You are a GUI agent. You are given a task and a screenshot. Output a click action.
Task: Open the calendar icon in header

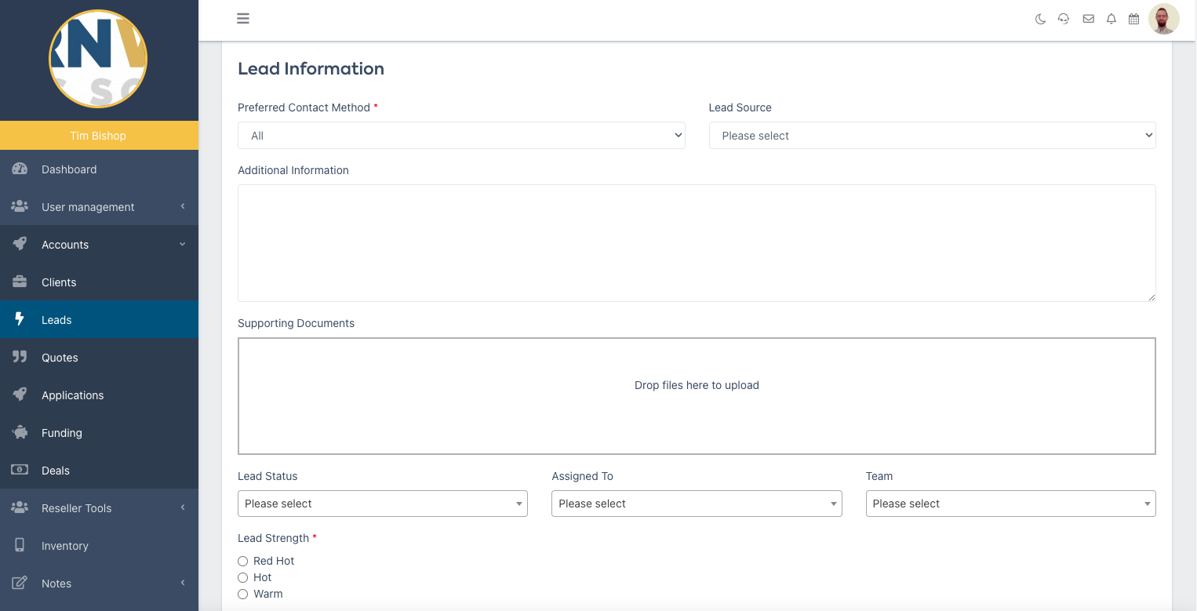pyautogui.click(x=1133, y=19)
